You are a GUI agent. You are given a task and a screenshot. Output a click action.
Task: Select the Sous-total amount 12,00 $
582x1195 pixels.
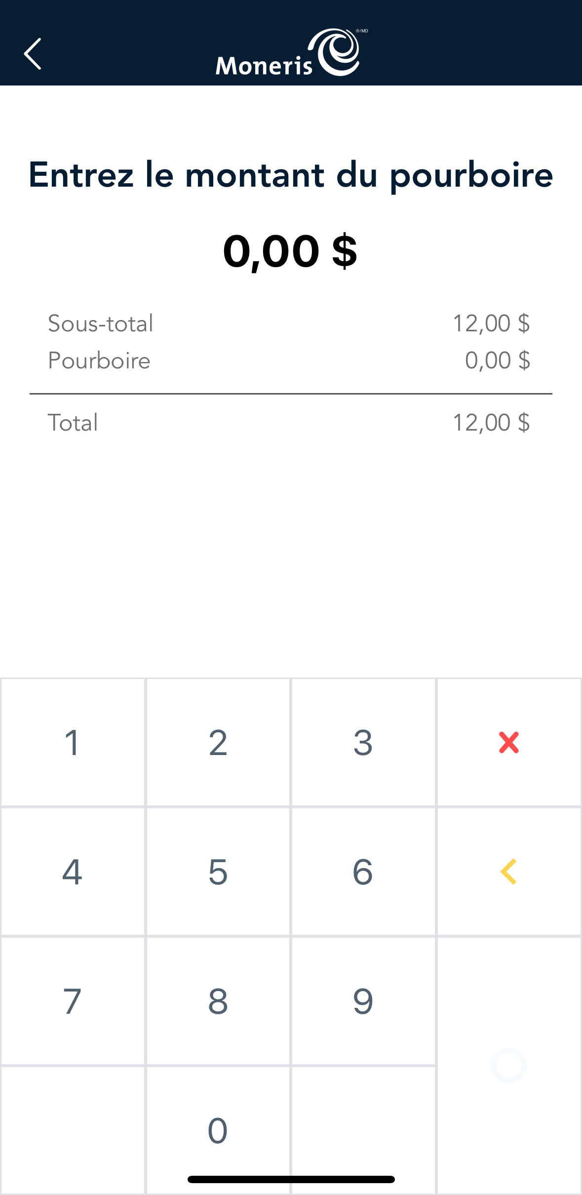point(491,323)
